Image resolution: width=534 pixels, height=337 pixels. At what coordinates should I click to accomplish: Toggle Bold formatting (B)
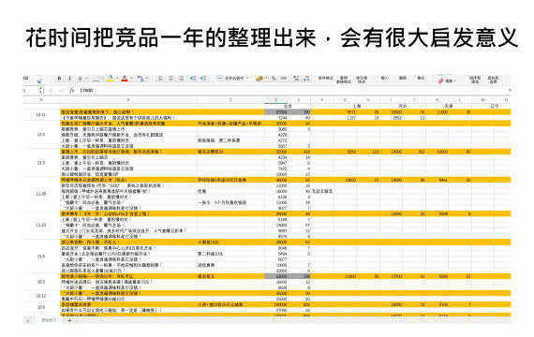(59, 79)
